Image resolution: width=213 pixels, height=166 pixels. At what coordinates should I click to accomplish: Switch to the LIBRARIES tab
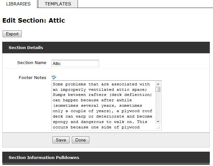pos(18,4)
